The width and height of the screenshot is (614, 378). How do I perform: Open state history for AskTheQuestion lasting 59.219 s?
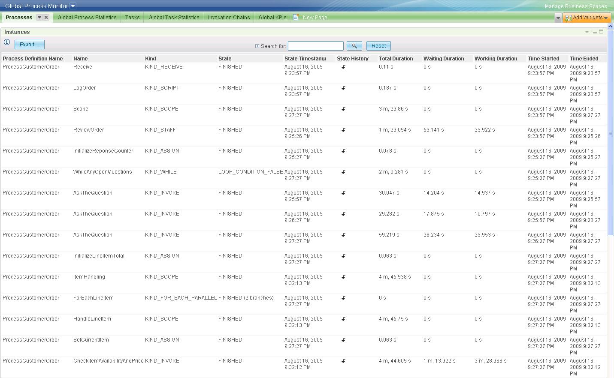[343, 235]
